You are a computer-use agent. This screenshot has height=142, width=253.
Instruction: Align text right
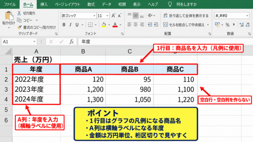pos(142,24)
